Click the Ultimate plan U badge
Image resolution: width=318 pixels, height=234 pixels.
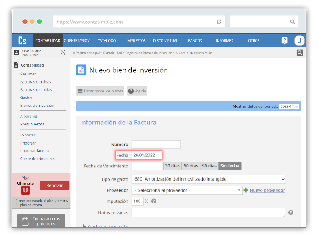[x=25, y=190]
